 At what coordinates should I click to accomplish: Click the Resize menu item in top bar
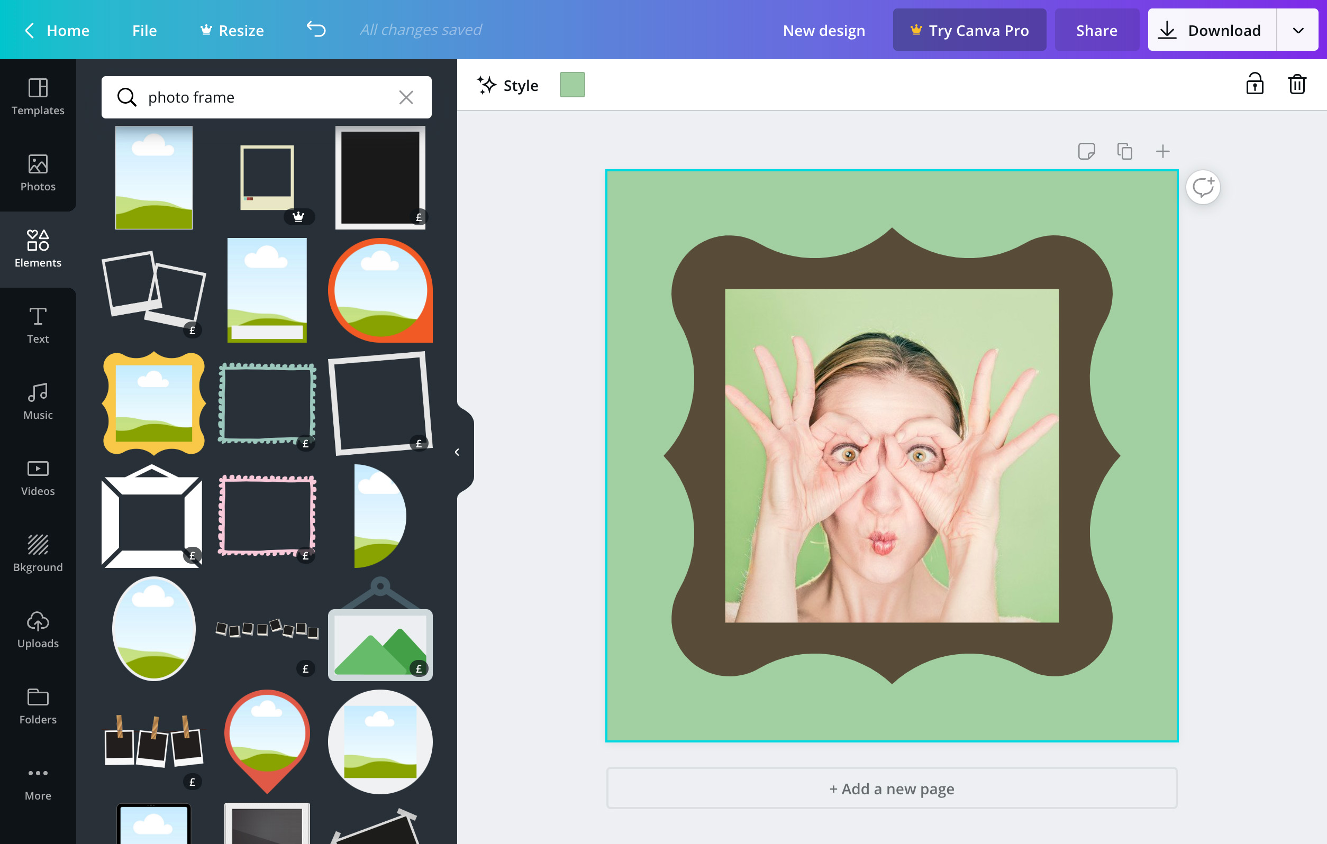240,29
